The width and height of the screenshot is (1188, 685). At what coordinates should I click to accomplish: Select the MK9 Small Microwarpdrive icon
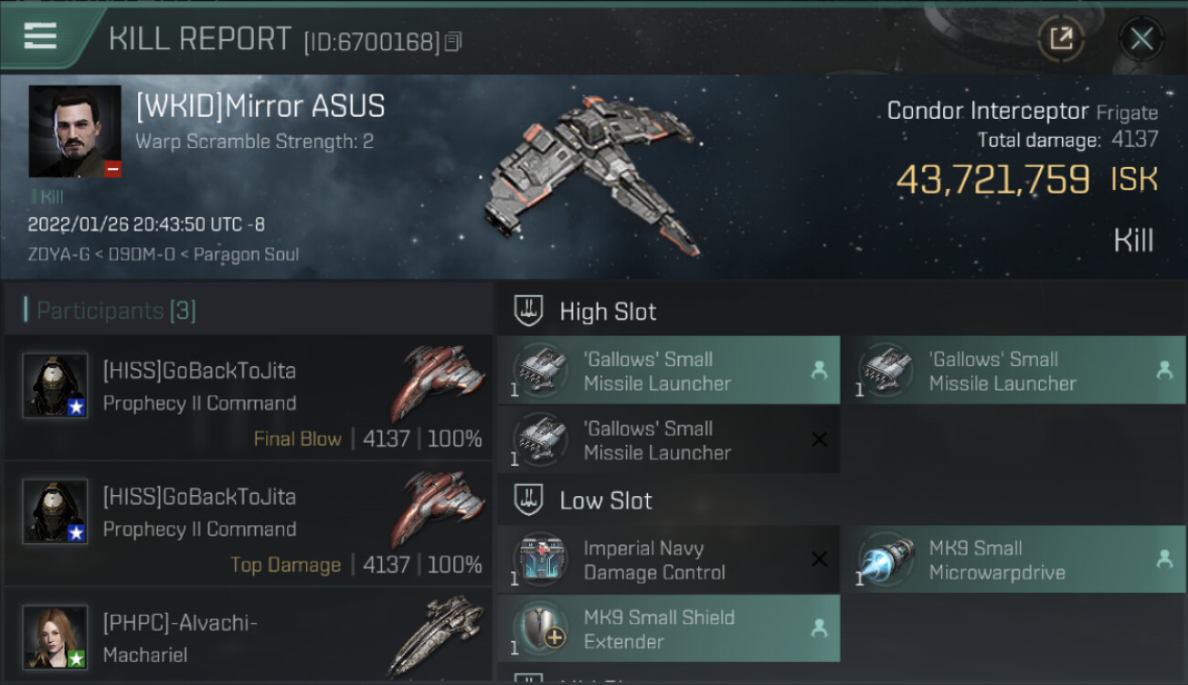coord(886,560)
